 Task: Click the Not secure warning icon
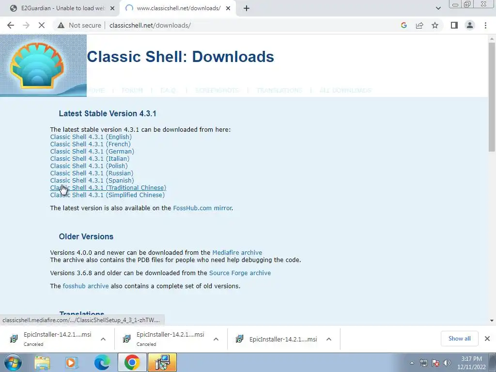[x=61, y=25]
